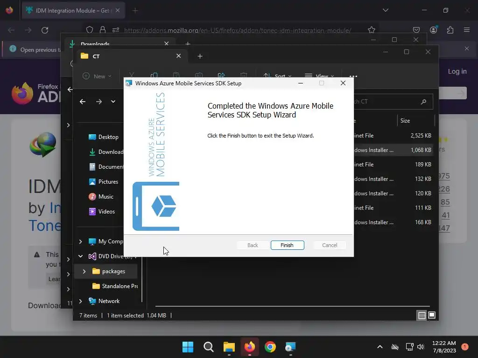Select the 189 KB file row
The height and width of the screenshot is (358, 478).
(x=393, y=165)
